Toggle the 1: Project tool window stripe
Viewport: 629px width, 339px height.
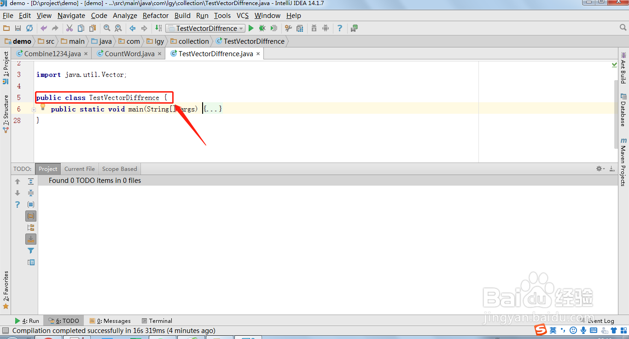coord(6,68)
